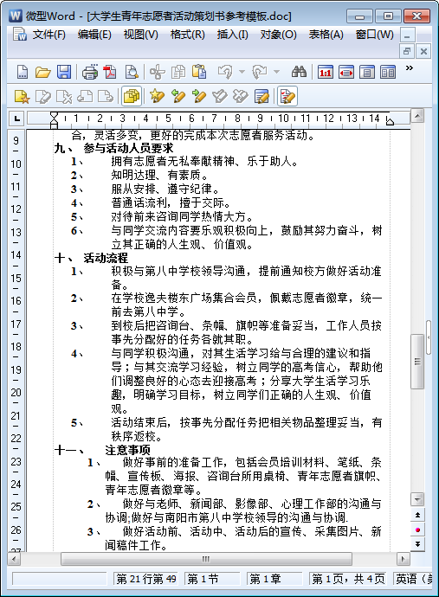This screenshot has width=439, height=597.
Task: Save the document with floppy disk icon
Action: [x=63, y=72]
